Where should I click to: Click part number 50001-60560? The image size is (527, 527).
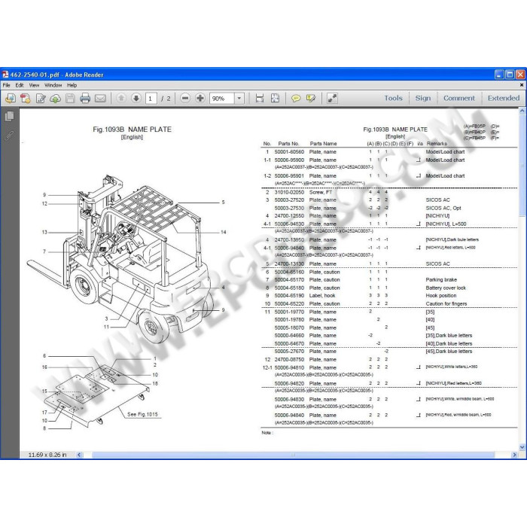pos(289,152)
